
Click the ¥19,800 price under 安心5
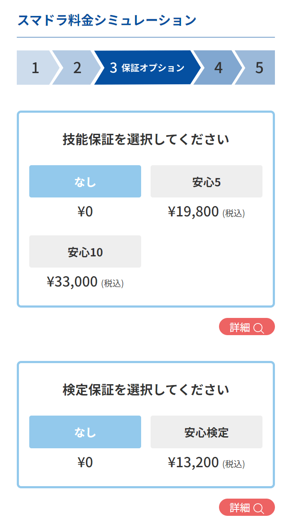[194, 212]
